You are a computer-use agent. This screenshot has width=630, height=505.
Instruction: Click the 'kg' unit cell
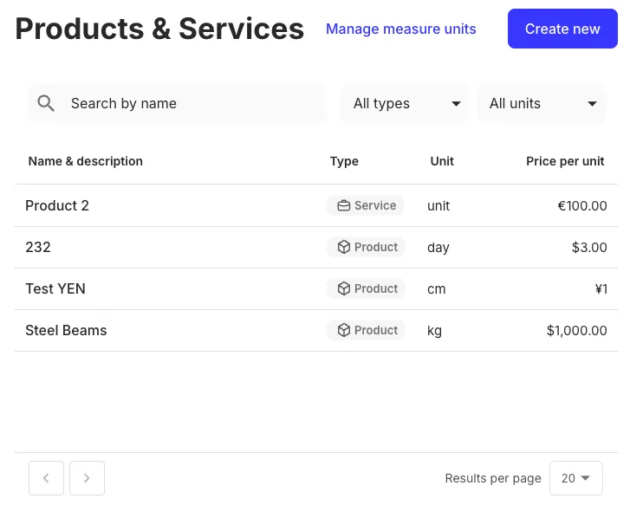(434, 331)
